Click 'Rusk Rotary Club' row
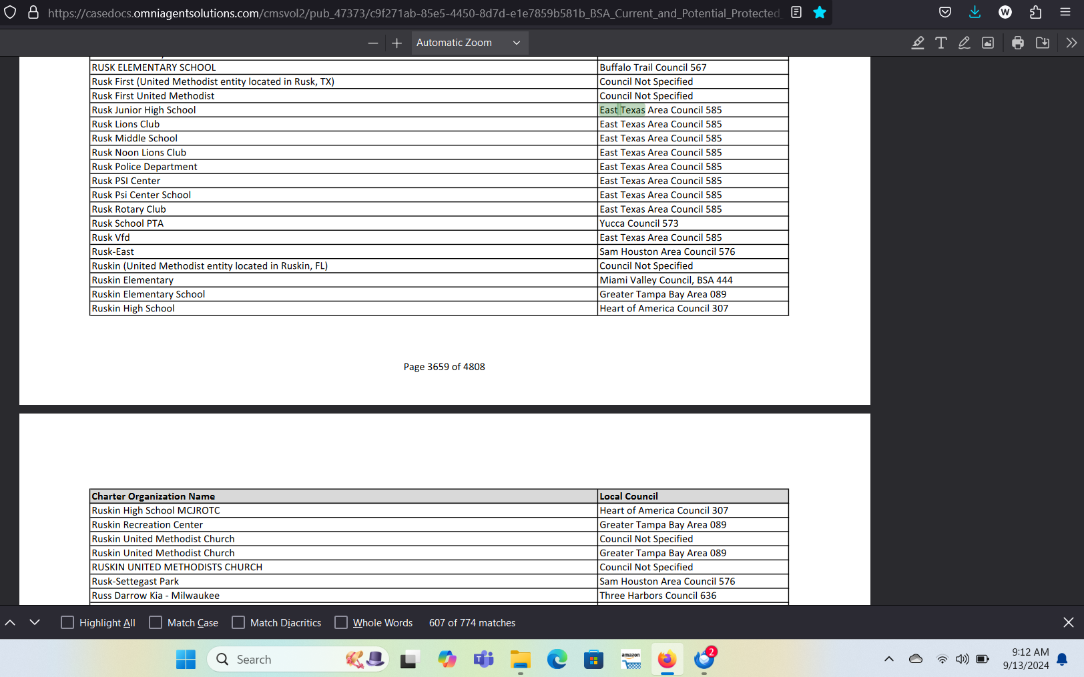This screenshot has width=1084, height=677. [439, 209]
